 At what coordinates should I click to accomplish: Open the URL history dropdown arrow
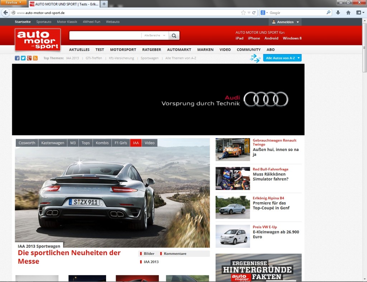point(249,13)
